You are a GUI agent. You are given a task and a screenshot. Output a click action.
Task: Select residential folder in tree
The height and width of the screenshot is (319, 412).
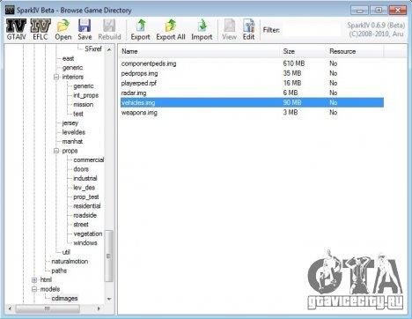tap(87, 206)
